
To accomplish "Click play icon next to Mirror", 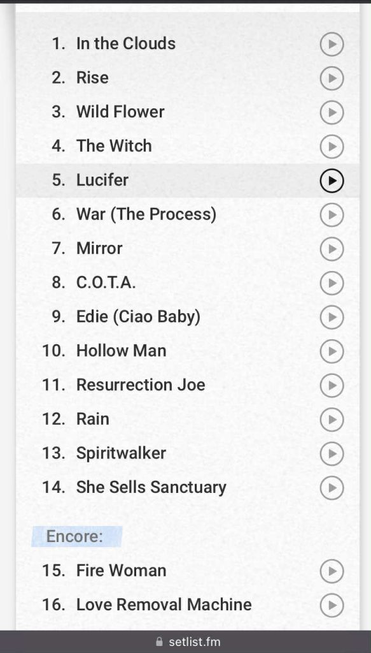I will 332,249.
